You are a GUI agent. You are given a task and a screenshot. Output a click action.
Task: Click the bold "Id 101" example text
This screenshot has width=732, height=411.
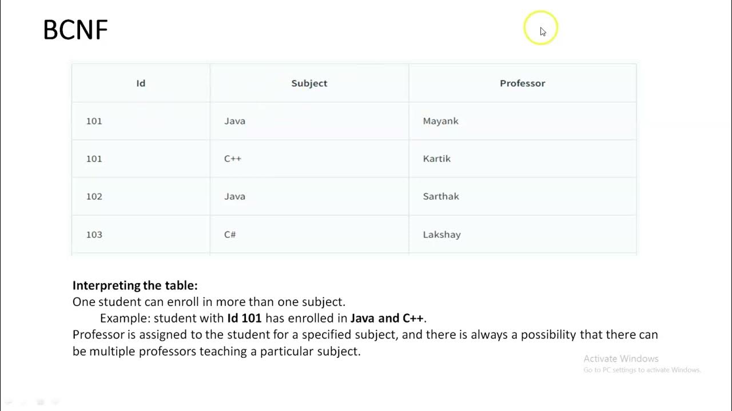pyautogui.click(x=244, y=318)
